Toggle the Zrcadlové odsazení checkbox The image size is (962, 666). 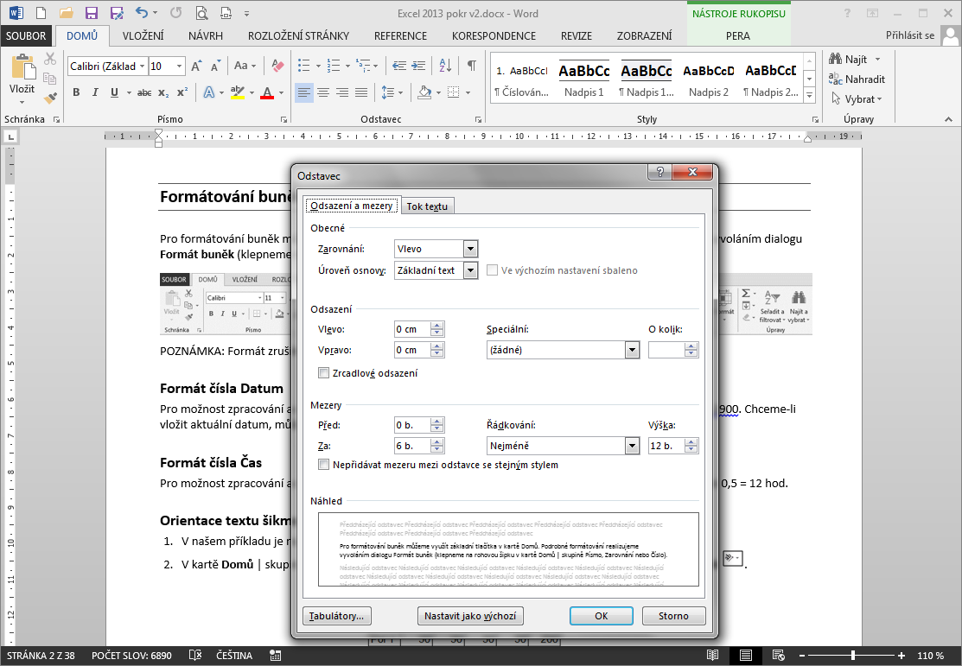(x=323, y=373)
